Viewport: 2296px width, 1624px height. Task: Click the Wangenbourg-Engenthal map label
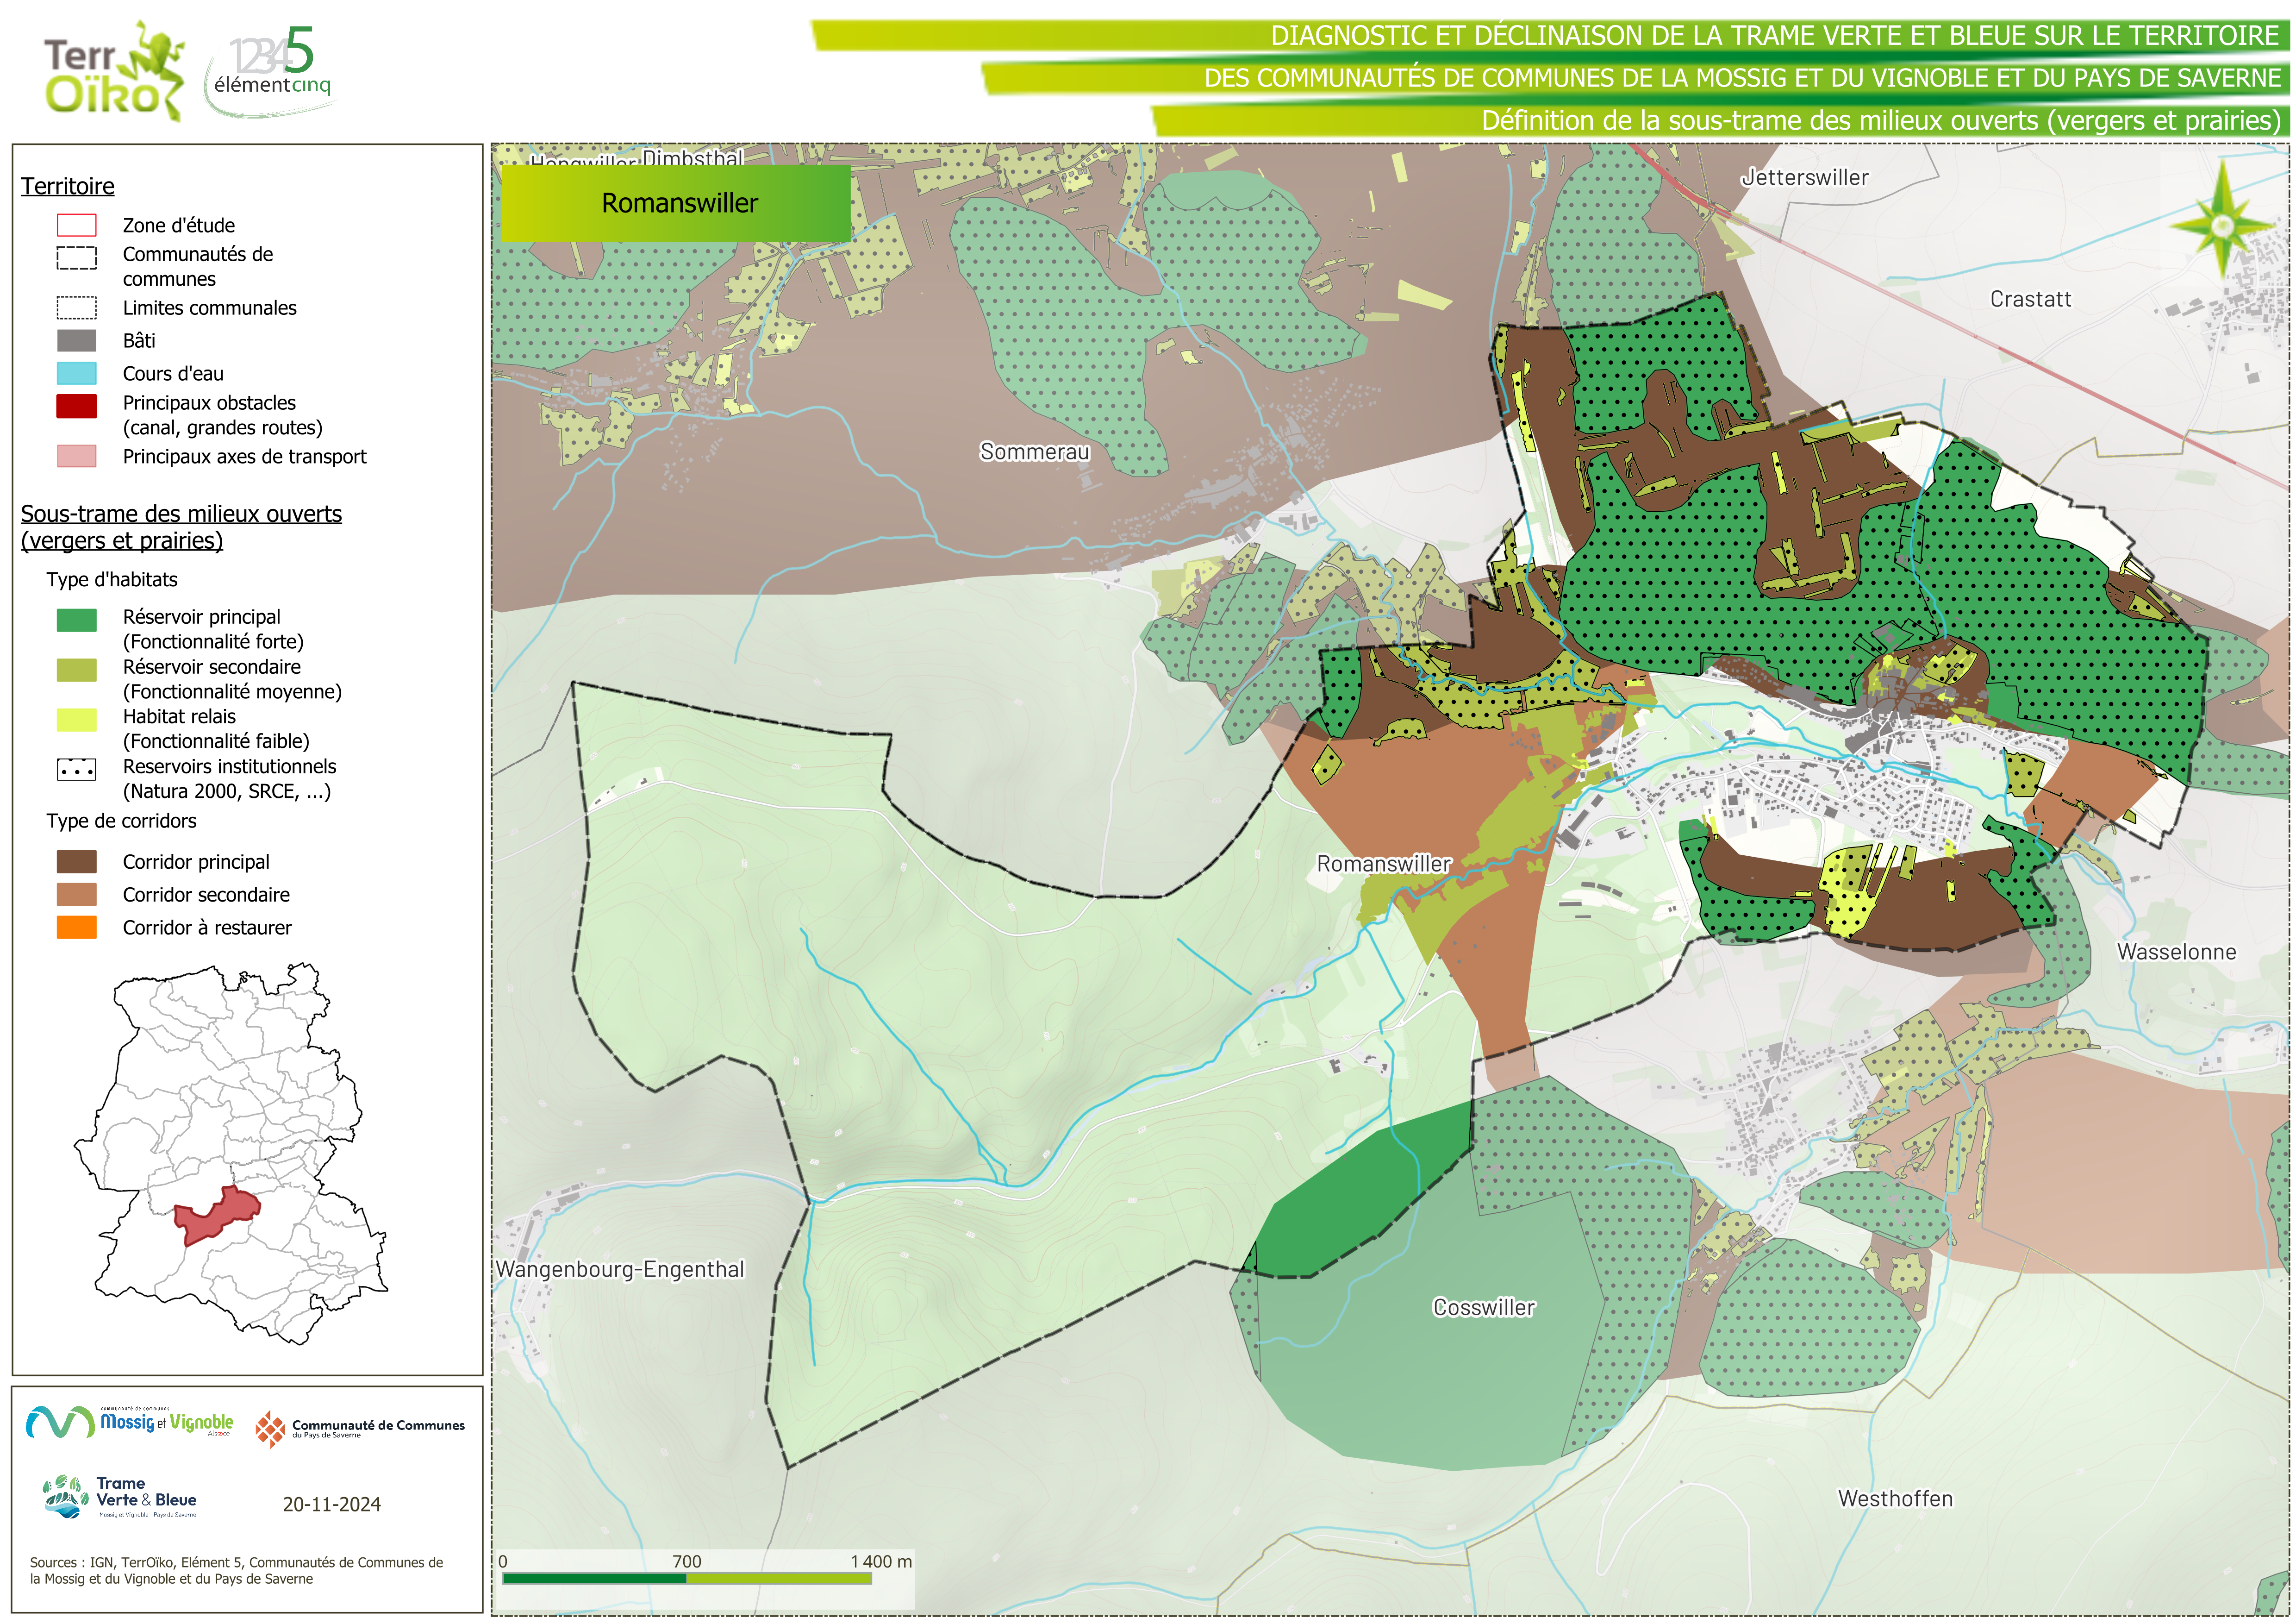tap(620, 1269)
